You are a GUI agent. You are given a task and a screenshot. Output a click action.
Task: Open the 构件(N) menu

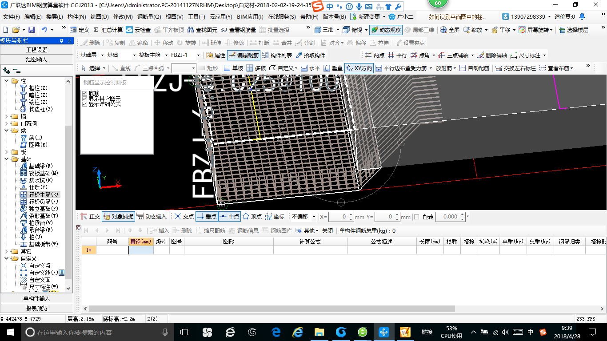tap(76, 17)
